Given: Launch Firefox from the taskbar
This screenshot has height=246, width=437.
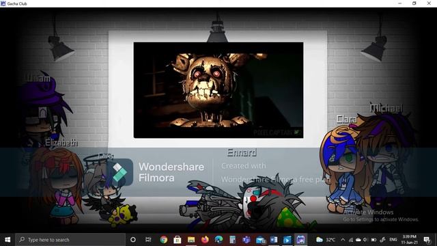Looking at the screenshot, I should [205, 240].
